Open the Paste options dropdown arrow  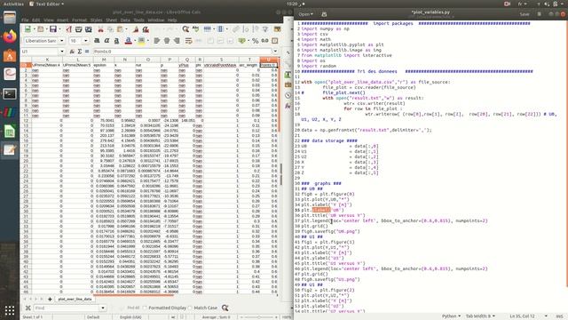pyautogui.click(x=126, y=29)
